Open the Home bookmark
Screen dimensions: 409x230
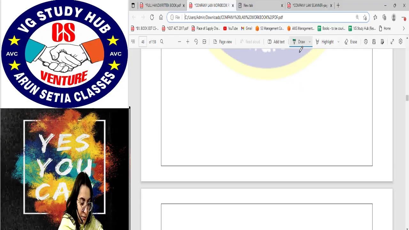(385, 28)
